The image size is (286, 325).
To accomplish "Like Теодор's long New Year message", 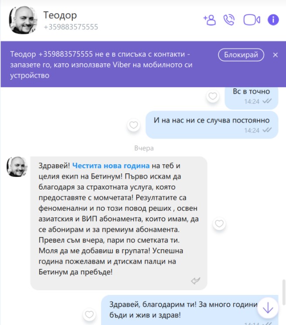I will pyautogui.click(x=219, y=223).
